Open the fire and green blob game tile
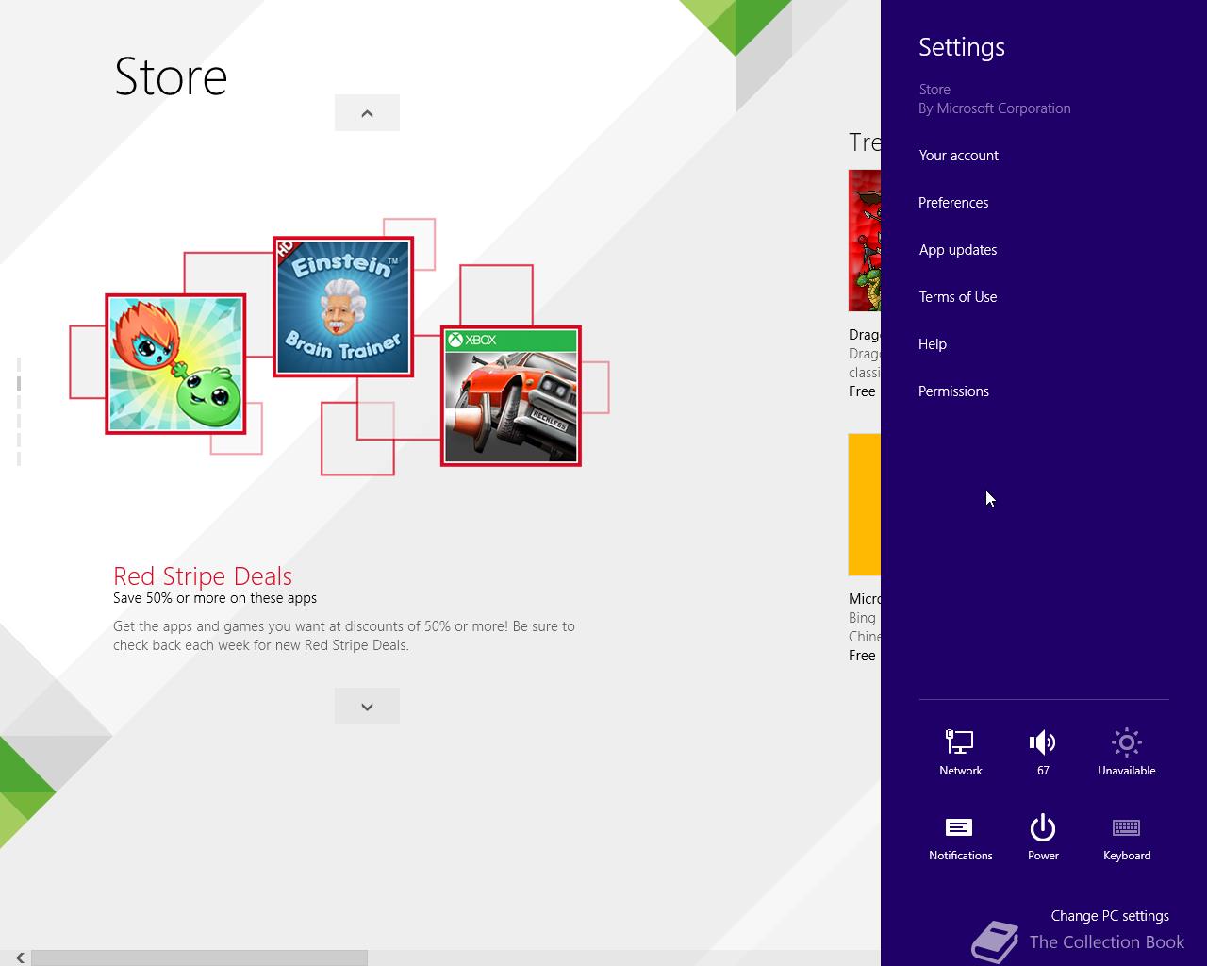This screenshot has width=1207, height=966. pyautogui.click(x=175, y=364)
